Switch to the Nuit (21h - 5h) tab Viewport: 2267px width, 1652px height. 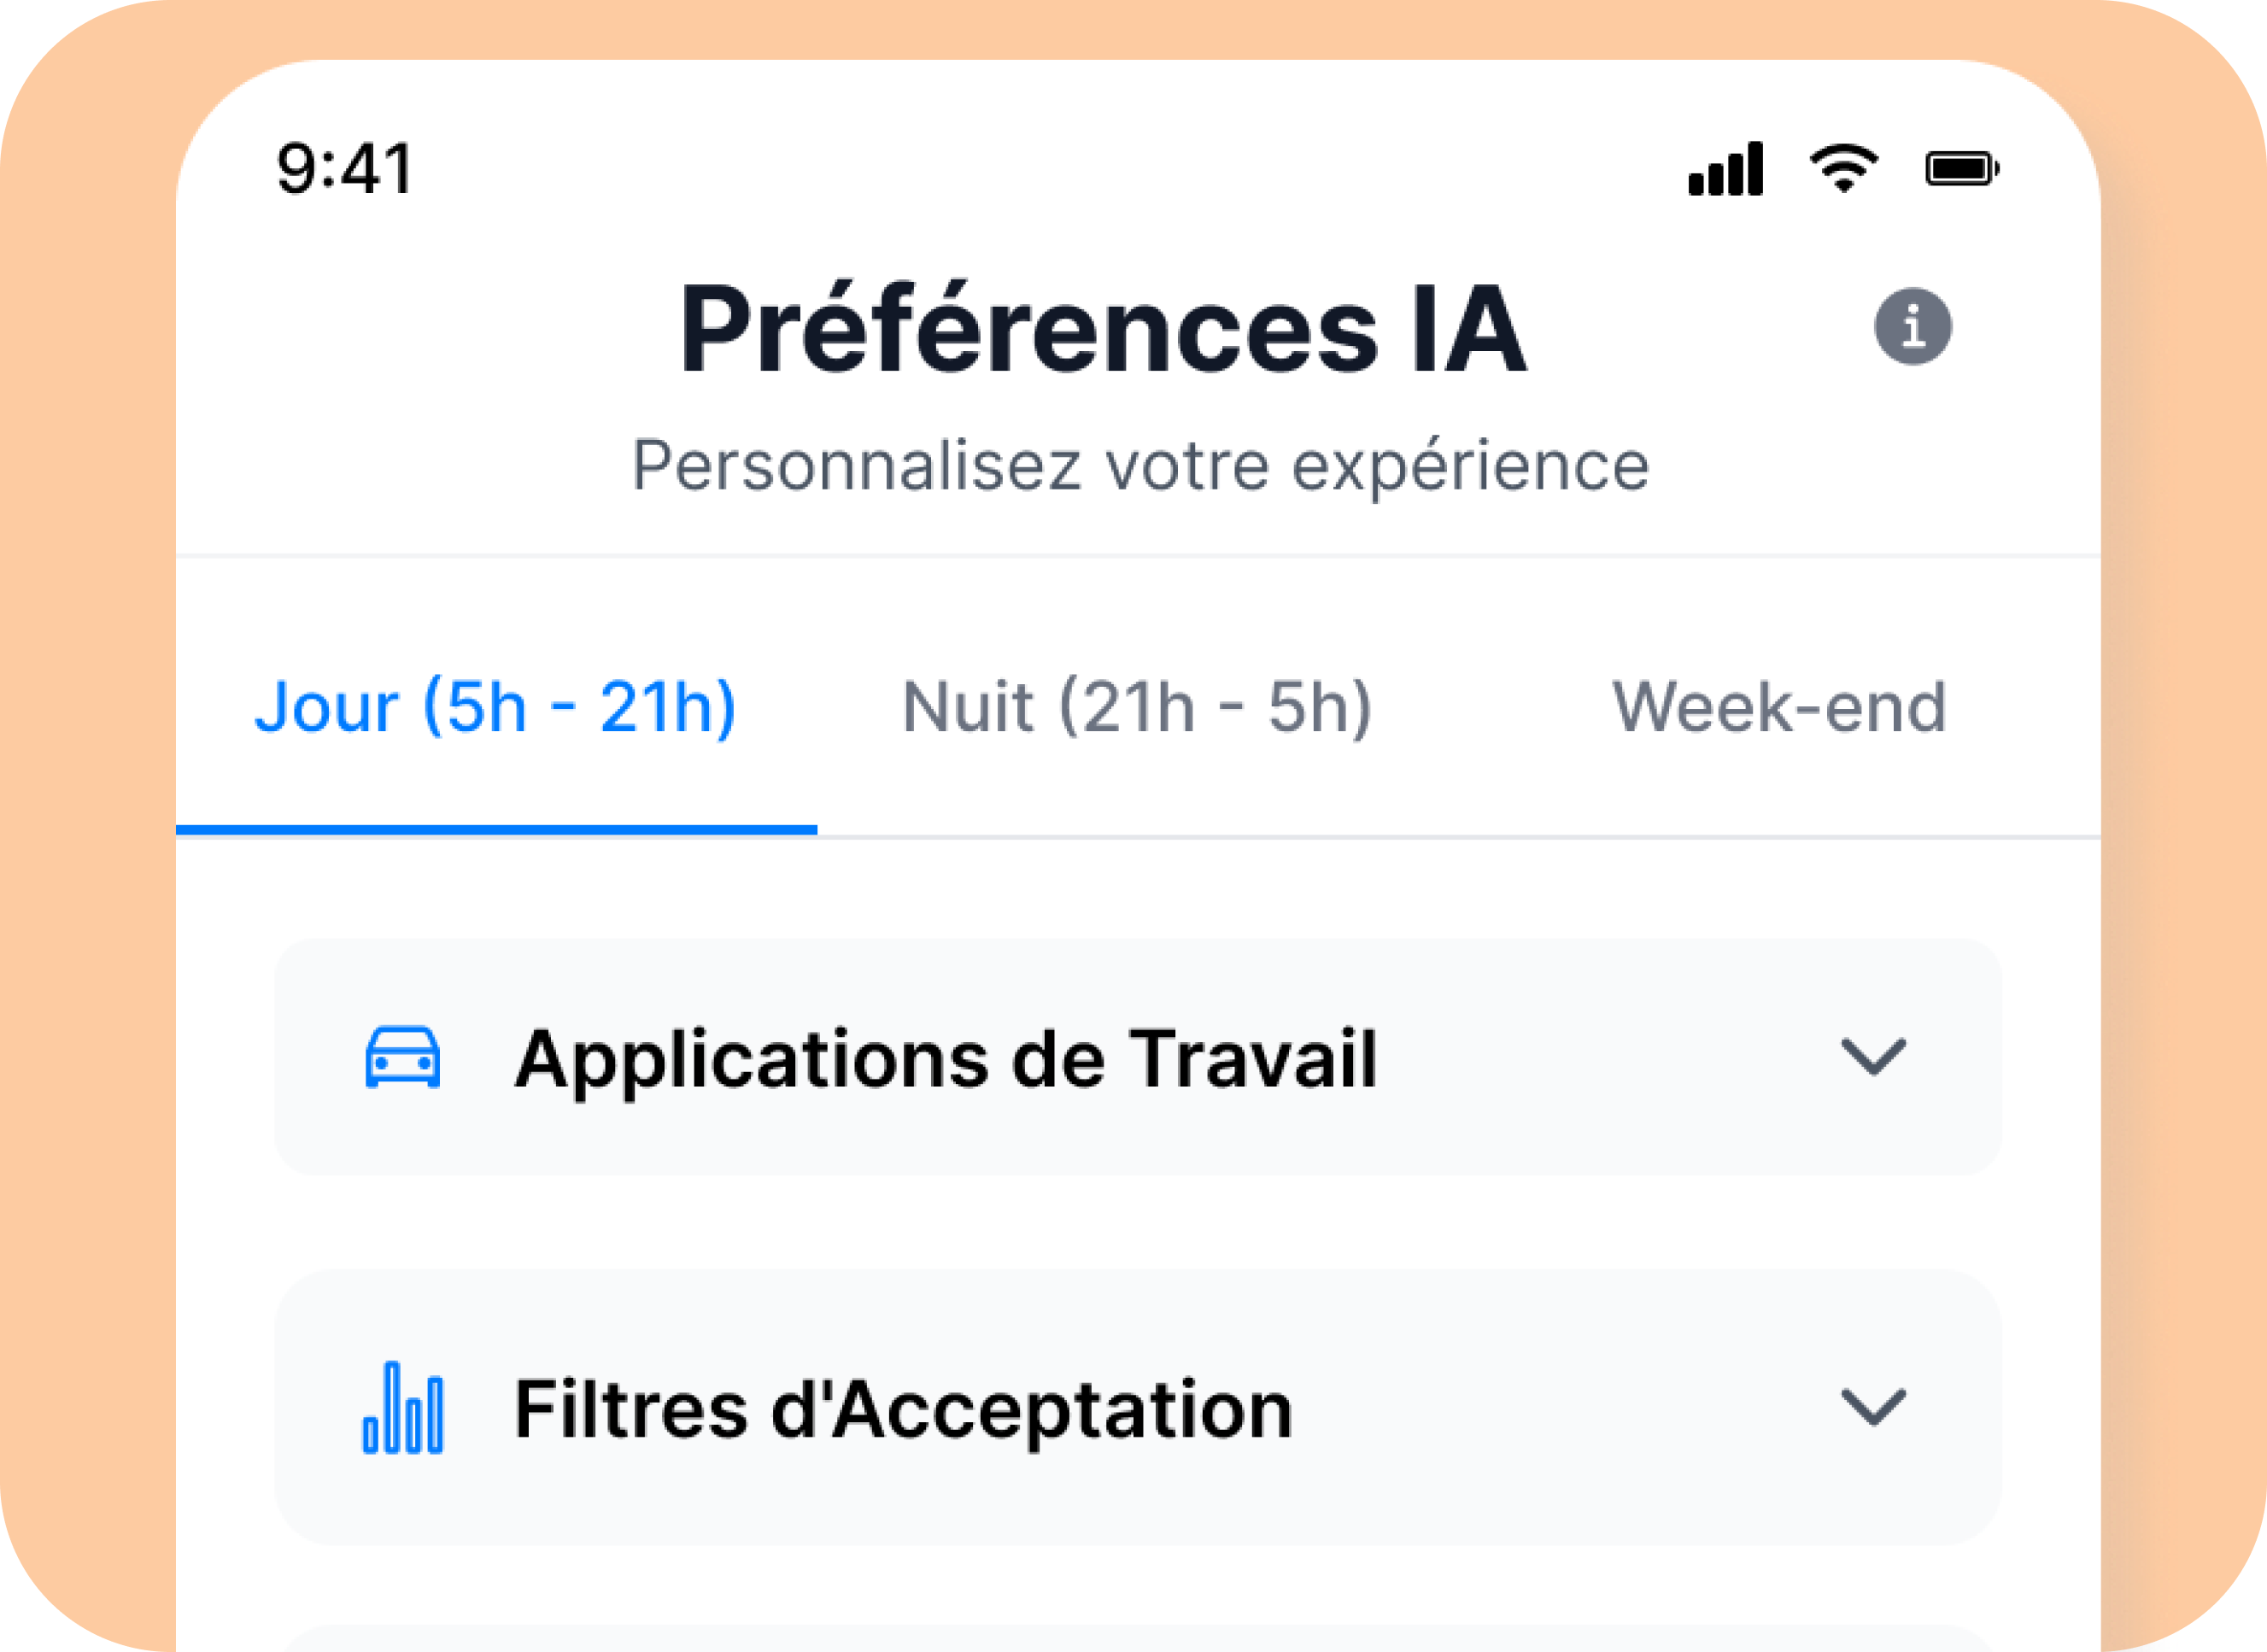coord(1137,707)
